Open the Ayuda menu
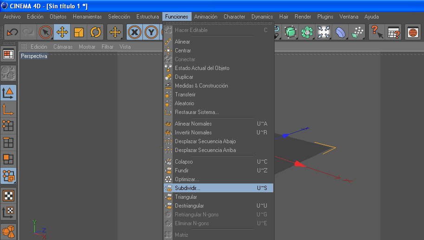This screenshot has height=240, width=424. click(x=372, y=17)
